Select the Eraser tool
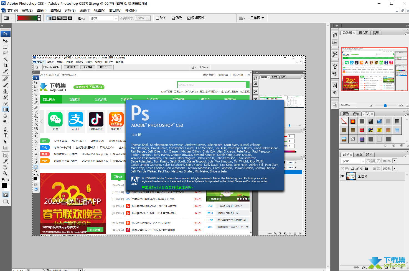Viewport: 409px width, 271px height. point(5,103)
